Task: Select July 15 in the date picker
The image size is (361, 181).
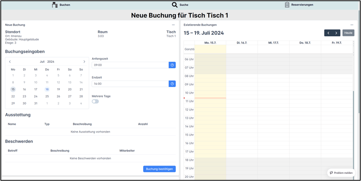Action: (x=13, y=89)
